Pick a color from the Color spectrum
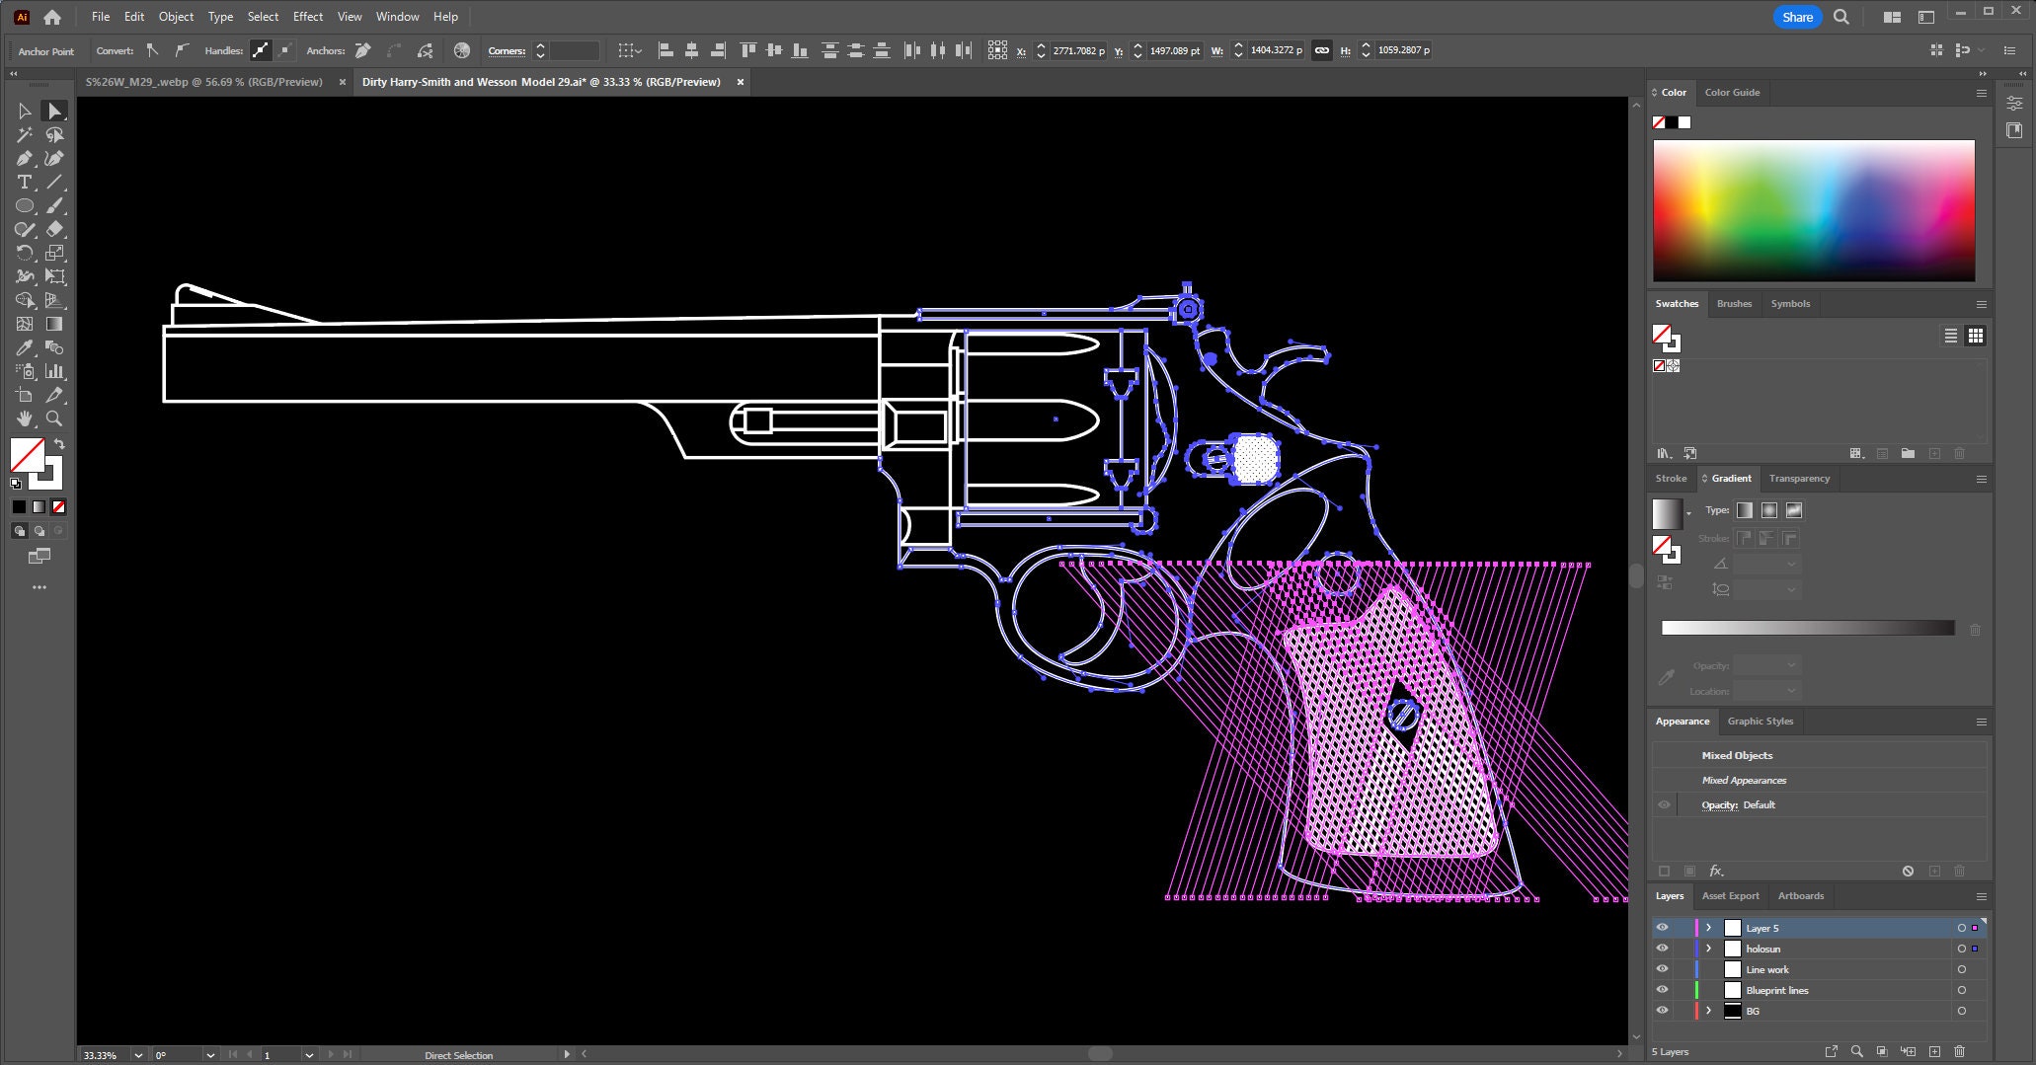The width and height of the screenshot is (2036, 1065). (1814, 210)
